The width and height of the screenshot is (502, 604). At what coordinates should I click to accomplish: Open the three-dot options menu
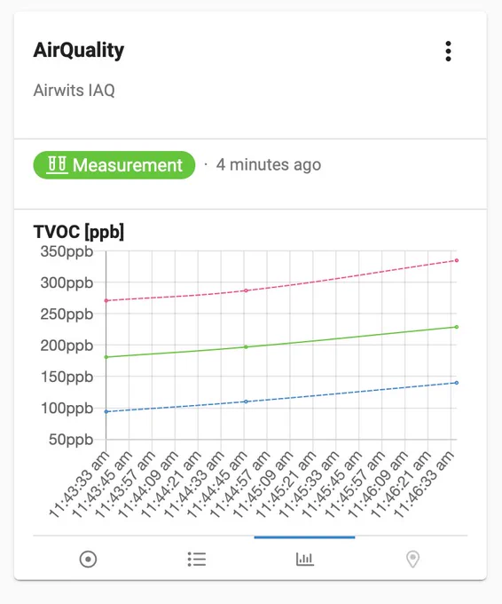[x=448, y=52]
